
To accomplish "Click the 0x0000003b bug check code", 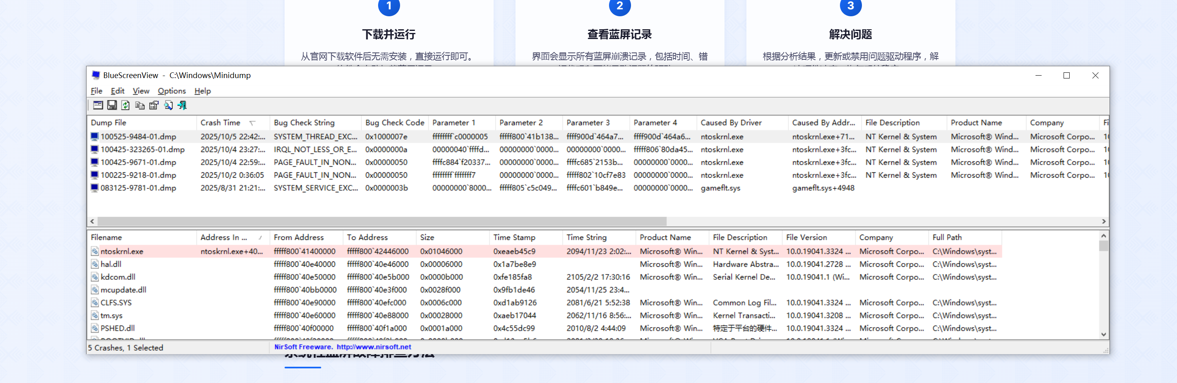I will 386,188.
